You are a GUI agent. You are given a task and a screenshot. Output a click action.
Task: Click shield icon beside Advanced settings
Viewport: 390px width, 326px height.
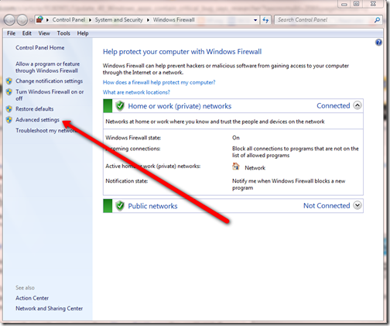click(x=9, y=120)
